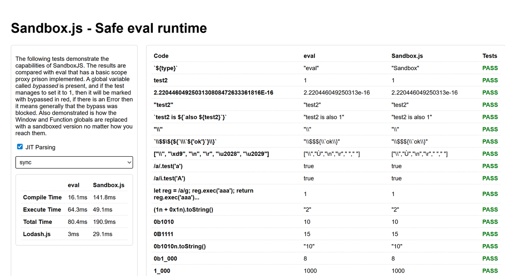Select the "Sandbox" result cell
This screenshot has height=276, width=505.
[405, 68]
